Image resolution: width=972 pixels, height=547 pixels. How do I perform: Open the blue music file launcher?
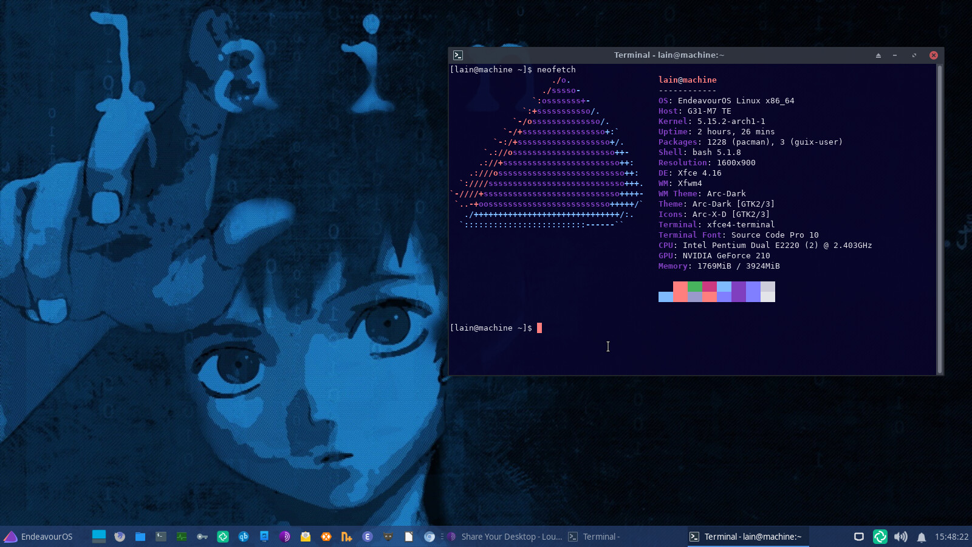(x=264, y=537)
